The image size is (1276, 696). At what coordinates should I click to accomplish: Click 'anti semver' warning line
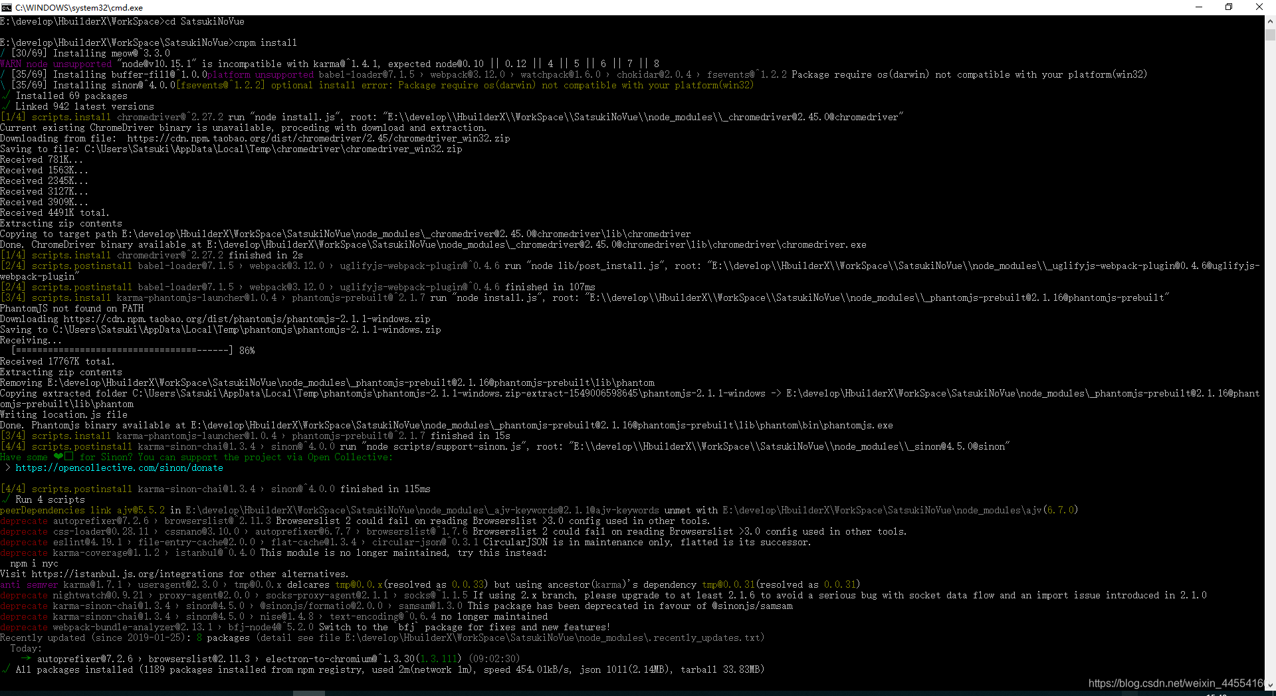(x=430, y=584)
